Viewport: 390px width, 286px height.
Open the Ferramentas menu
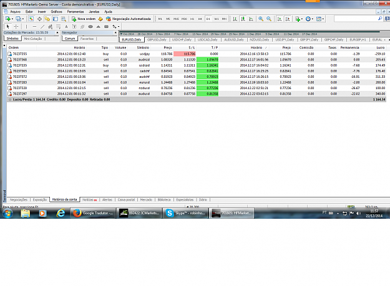click(x=76, y=12)
